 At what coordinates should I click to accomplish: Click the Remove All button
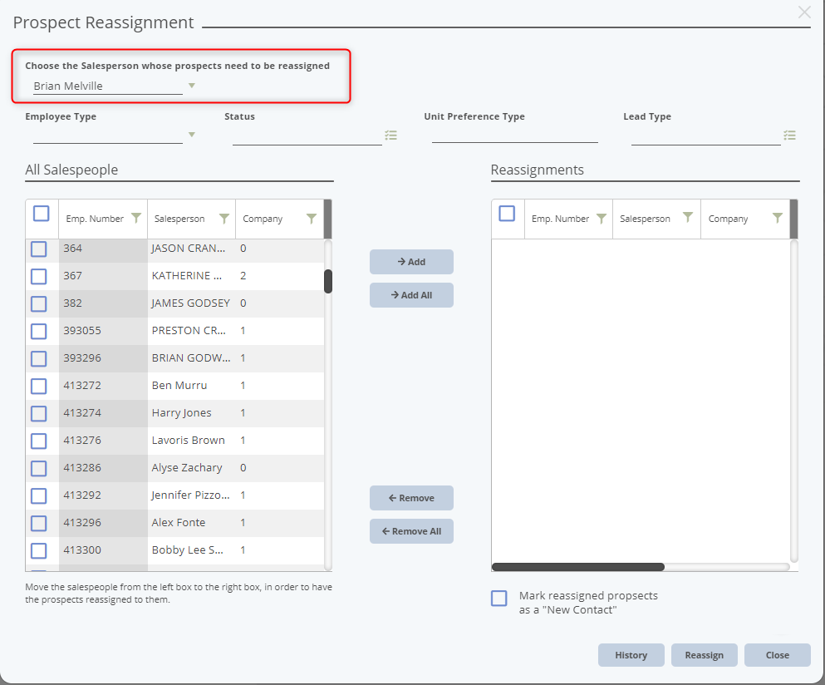coord(411,530)
